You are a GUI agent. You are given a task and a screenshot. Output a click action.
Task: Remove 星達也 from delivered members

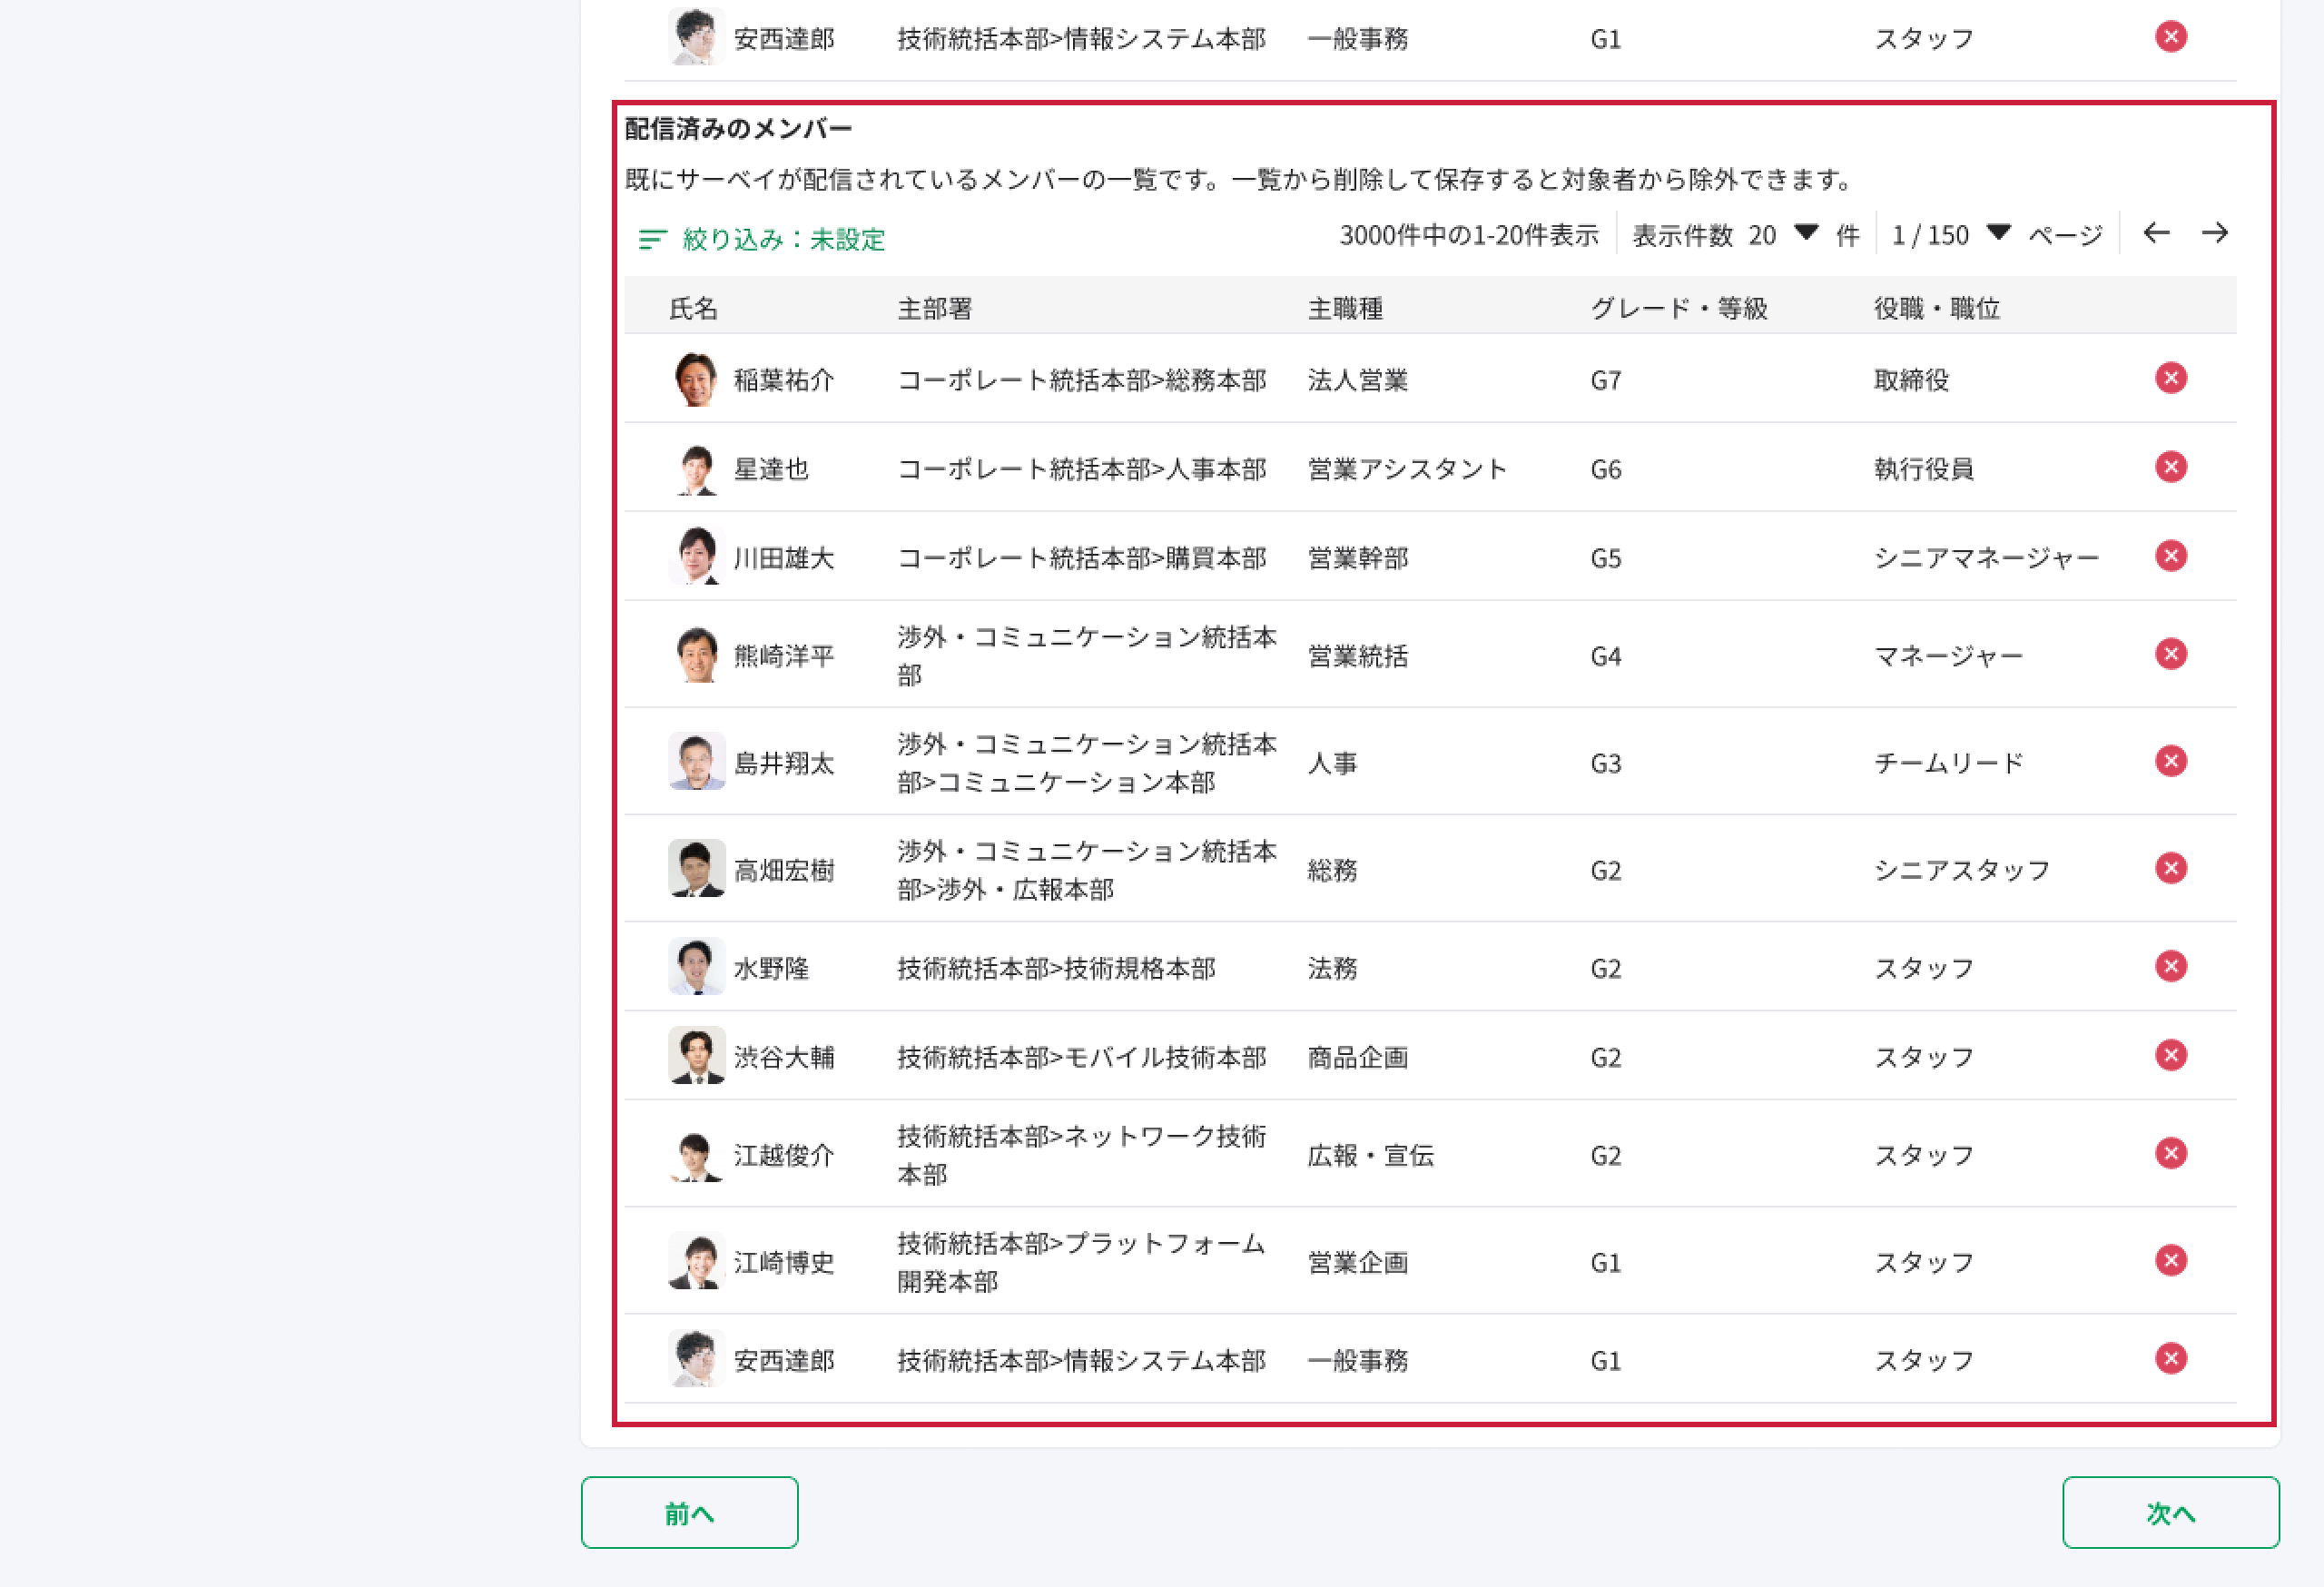point(2170,467)
